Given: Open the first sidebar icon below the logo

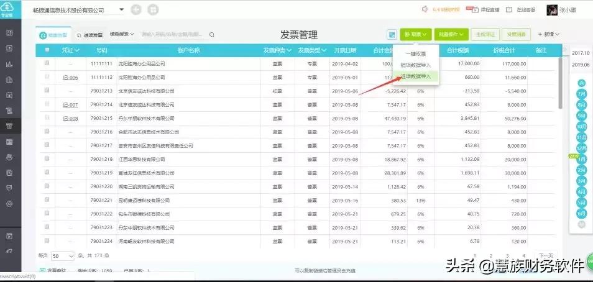Looking at the screenshot, I should click(x=10, y=33).
